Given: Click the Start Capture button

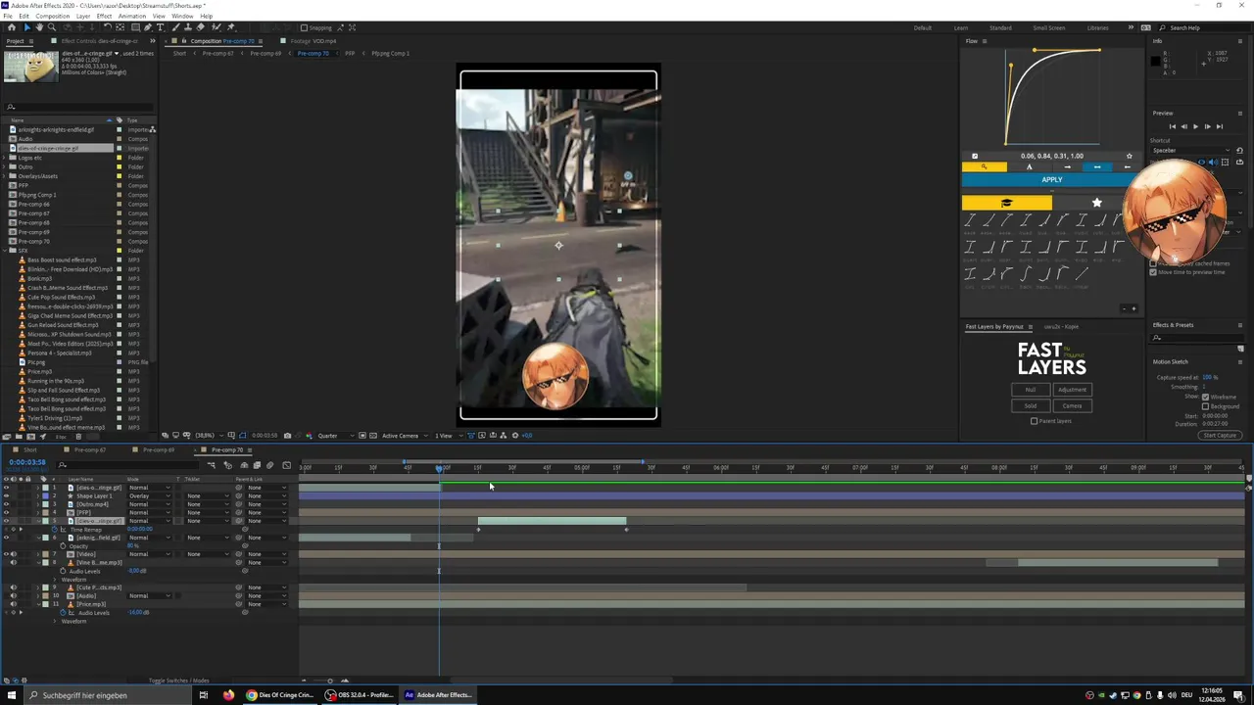Looking at the screenshot, I should [x=1220, y=435].
